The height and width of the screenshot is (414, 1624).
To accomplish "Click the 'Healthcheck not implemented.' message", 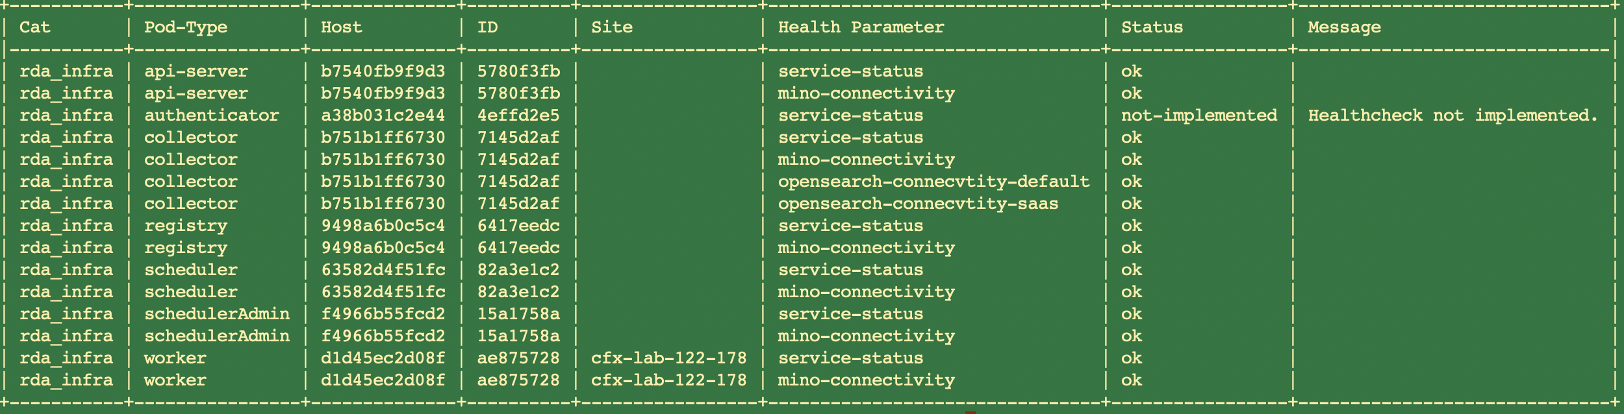I will click(1453, 116).
